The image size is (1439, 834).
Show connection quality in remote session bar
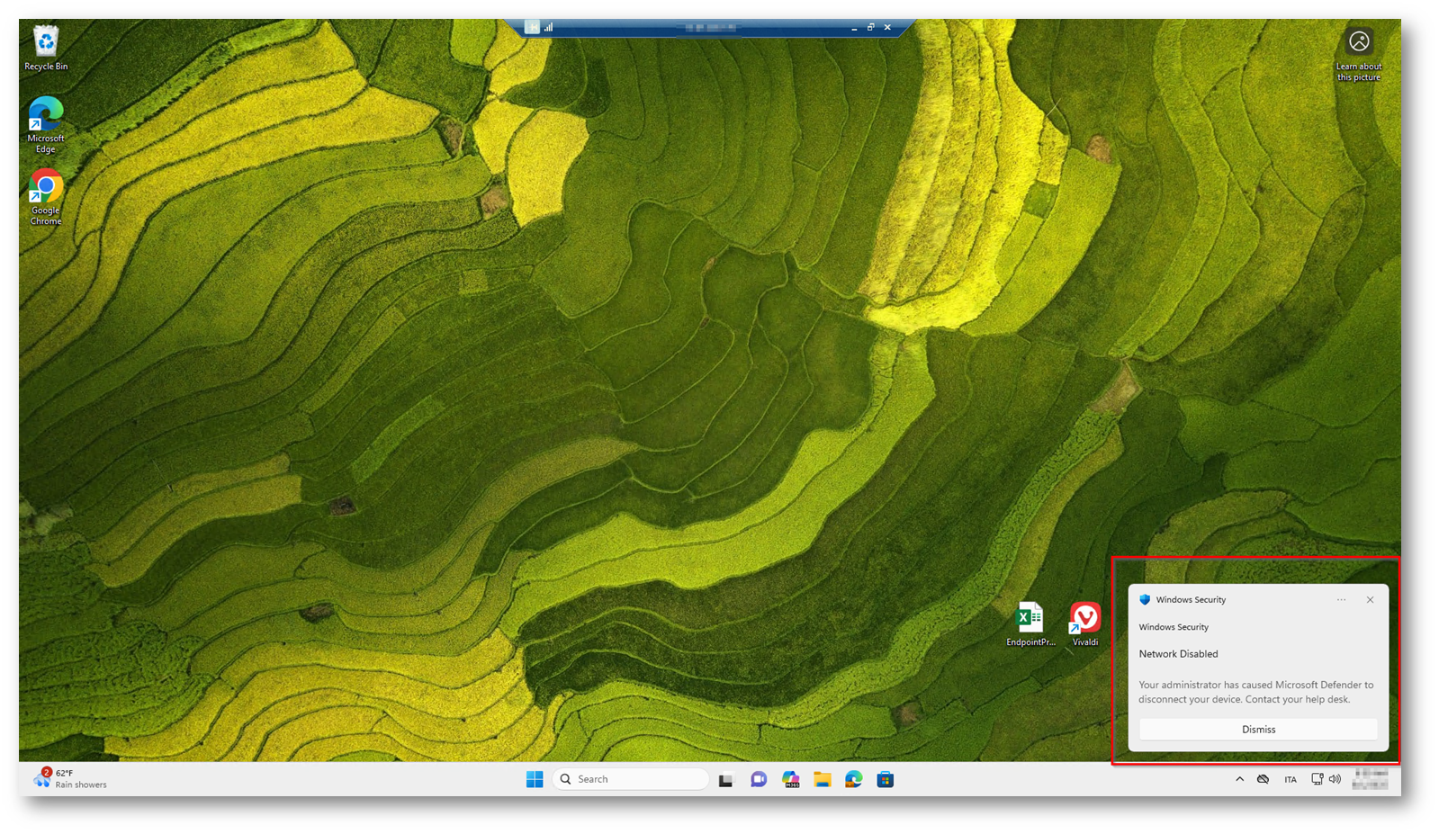tap(548, 28)
